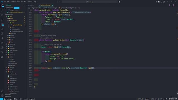The width and height of the screenshot is (178, 100).
Task: Click the command center search box
Action: click(90, 2)
